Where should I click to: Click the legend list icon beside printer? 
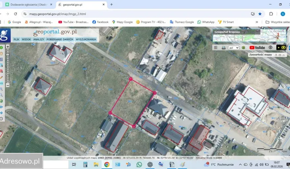tap(215, 47)
